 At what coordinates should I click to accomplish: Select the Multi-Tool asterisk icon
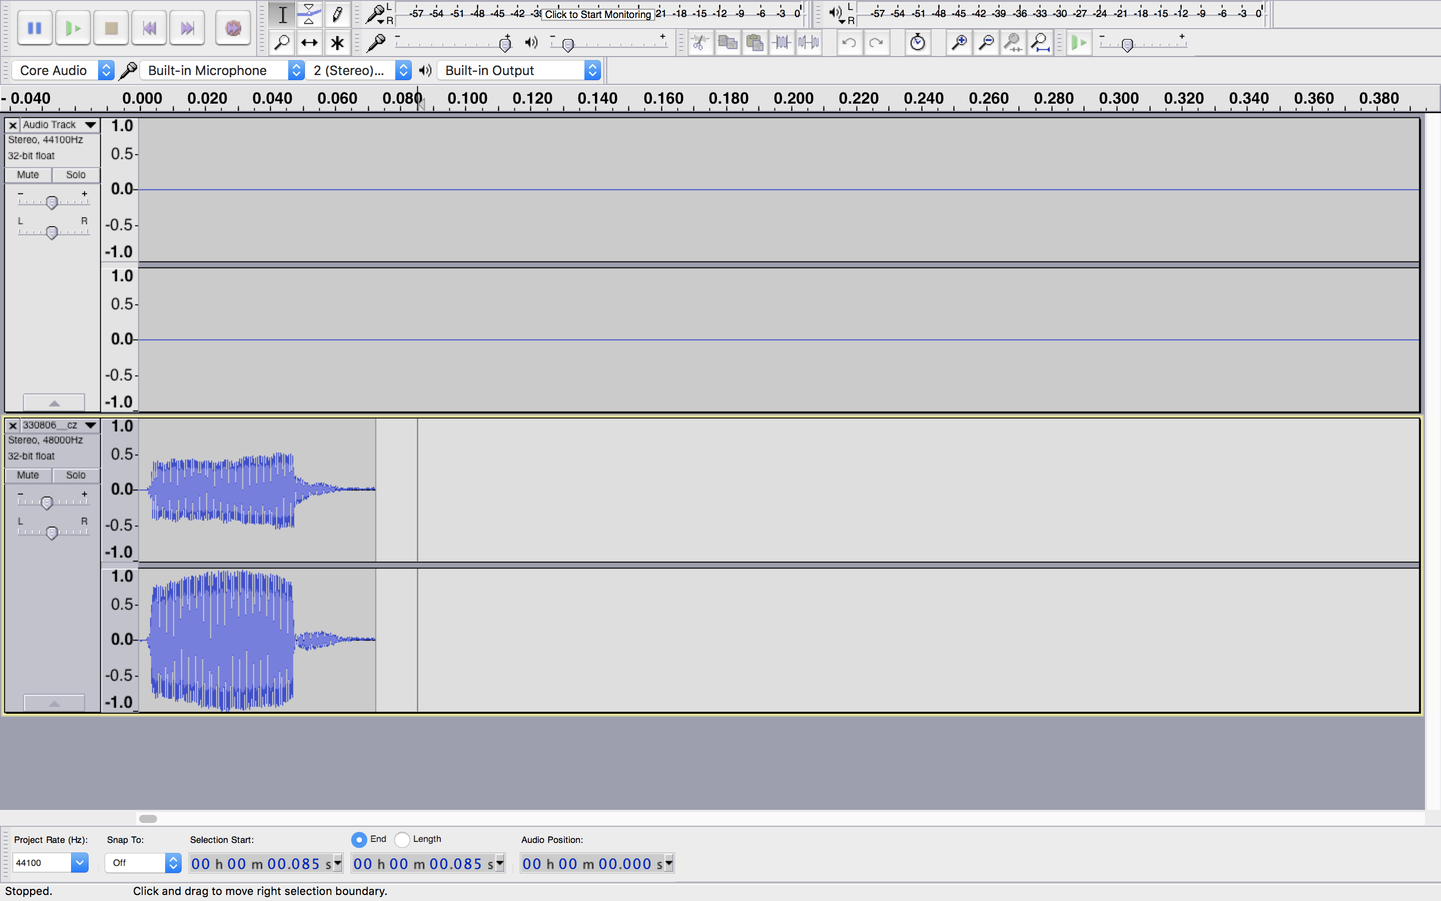click(x=337, y=43)
